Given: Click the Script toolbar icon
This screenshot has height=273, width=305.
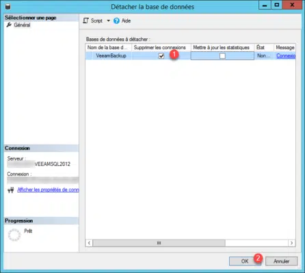Looking at the screenshot, I should click(85, 20).
